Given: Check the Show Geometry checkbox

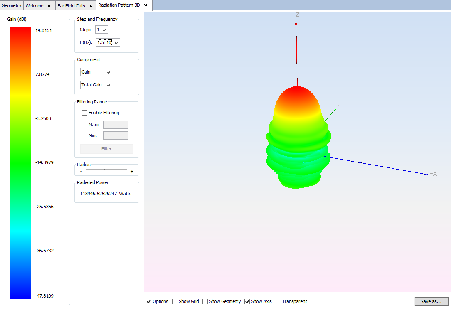Looking at the screenshot, I should point(205,302).
